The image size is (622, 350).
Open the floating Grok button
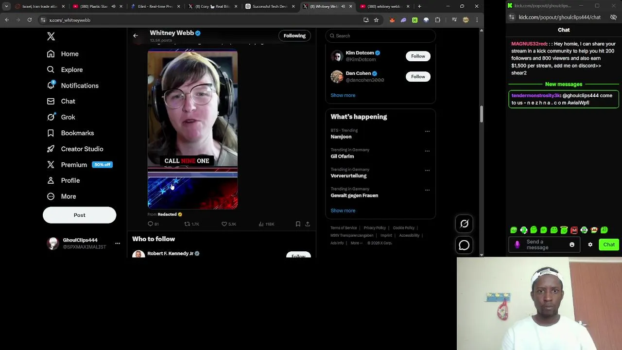click(x=464, y=224)
